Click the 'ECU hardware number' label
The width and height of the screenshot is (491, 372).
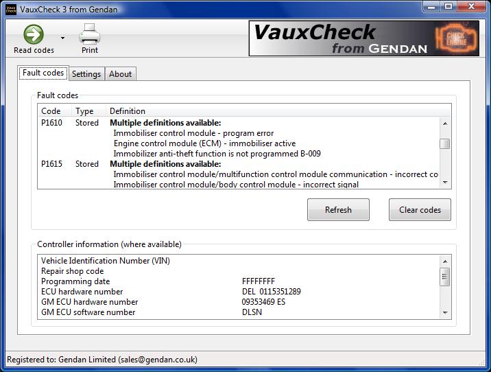(82, 292)
